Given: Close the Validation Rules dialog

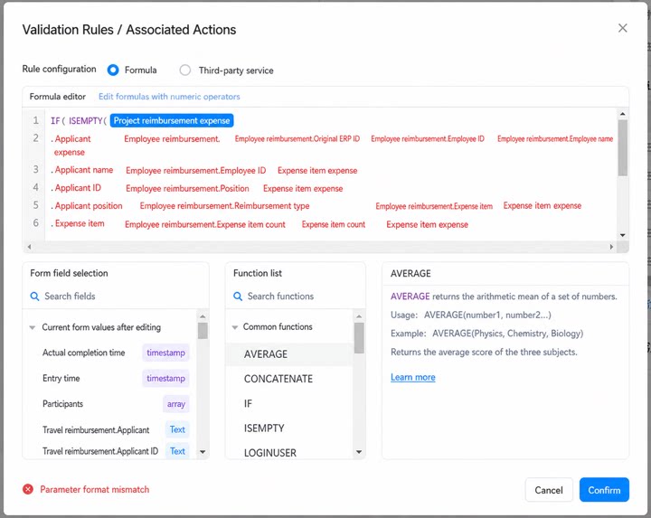Looking at the screenshot, I should pos(622,28).
